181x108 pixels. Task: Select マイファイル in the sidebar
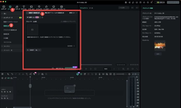click(x=7, y=42)
